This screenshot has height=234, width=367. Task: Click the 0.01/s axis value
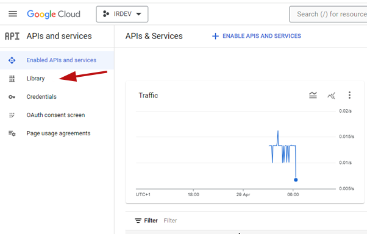click(x=346, y=162)
